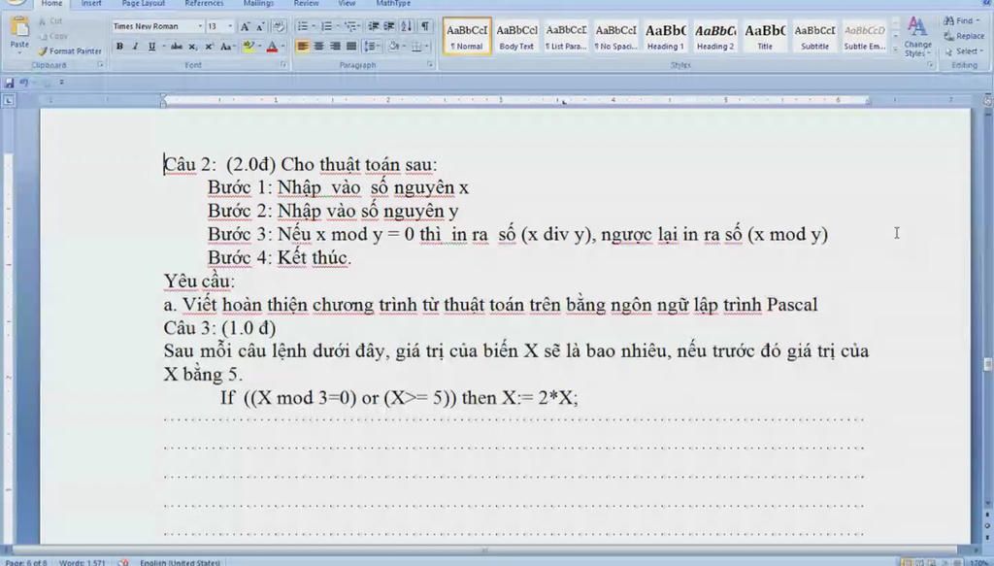Activate the Format Painter
994x566 pixels.
(x=70, y=50)
